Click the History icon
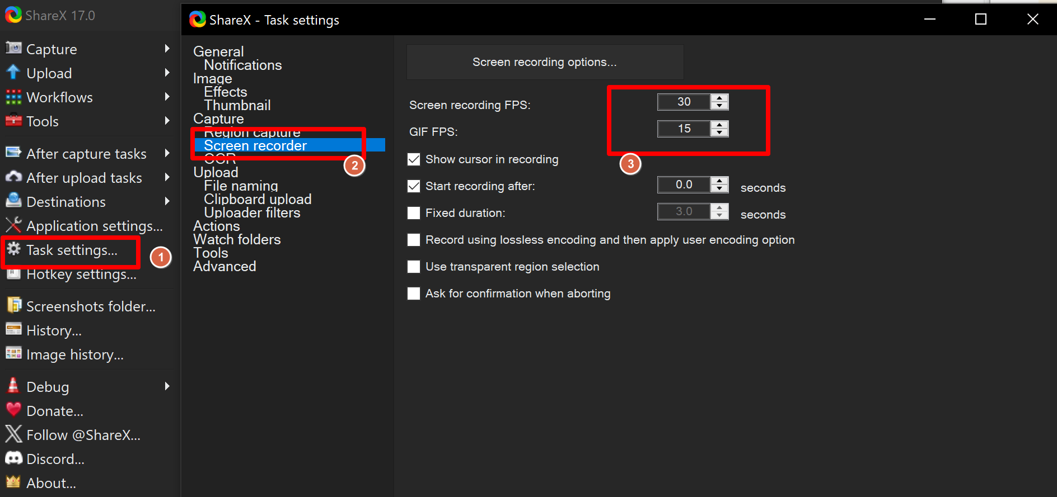 point(13,329)
